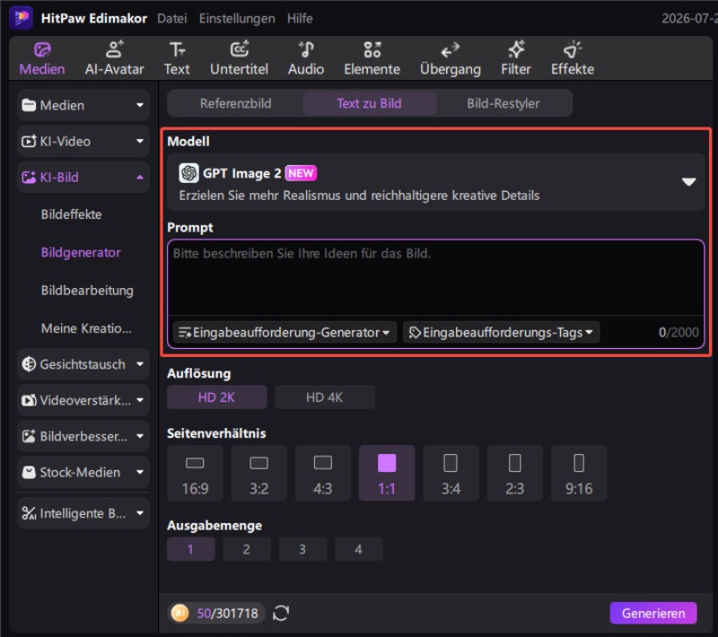
Task: Open the Audio tool
Action: click(x=306, y=58)
